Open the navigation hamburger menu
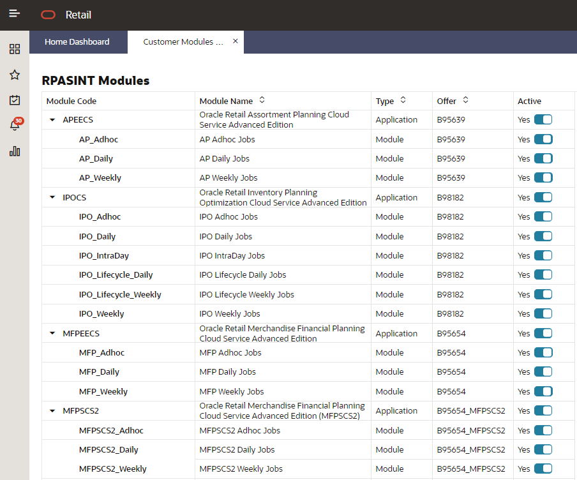Screen dimensions: 577x480 (x=14, y=13)
